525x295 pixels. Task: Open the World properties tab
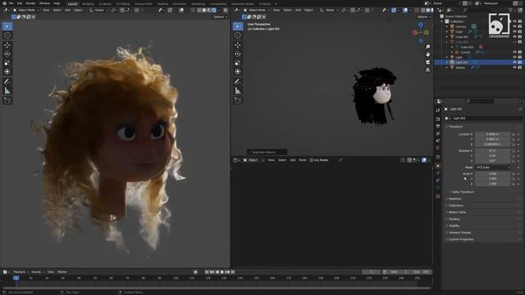[438, 148]
